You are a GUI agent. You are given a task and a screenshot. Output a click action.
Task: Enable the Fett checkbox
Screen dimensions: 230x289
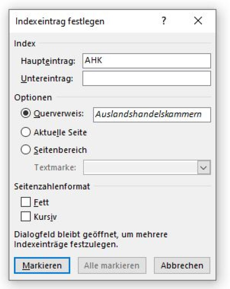26,202
